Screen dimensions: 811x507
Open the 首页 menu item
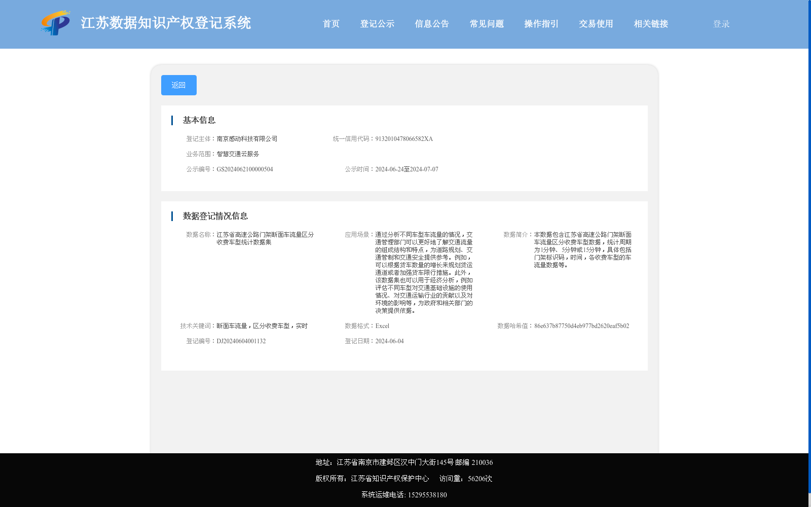tap(331, 24)
